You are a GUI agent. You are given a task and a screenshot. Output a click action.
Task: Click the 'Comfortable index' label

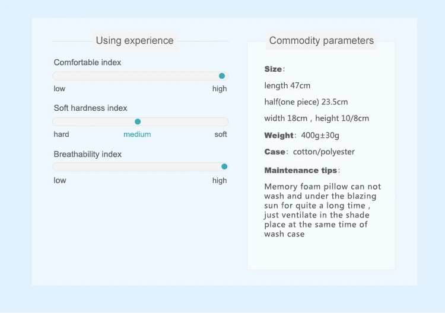[x=87, y=62]
